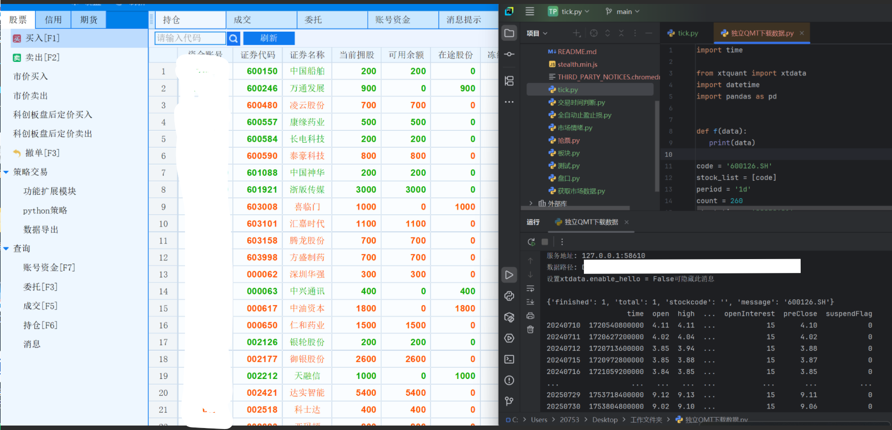The image size is (892, 430).
Task: Select 市价买入 menu entry
Action: click(30, 76)
